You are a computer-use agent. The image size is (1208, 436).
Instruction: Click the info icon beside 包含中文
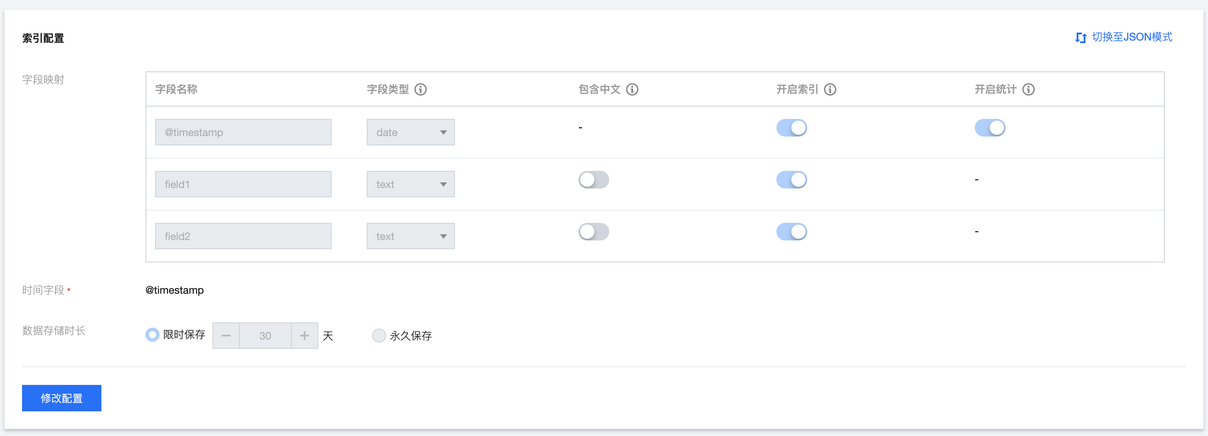(x=632, y=89)
